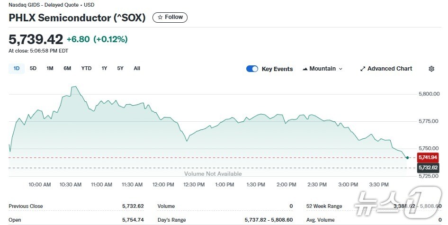Choose the 6M time range

click(67, 68)
